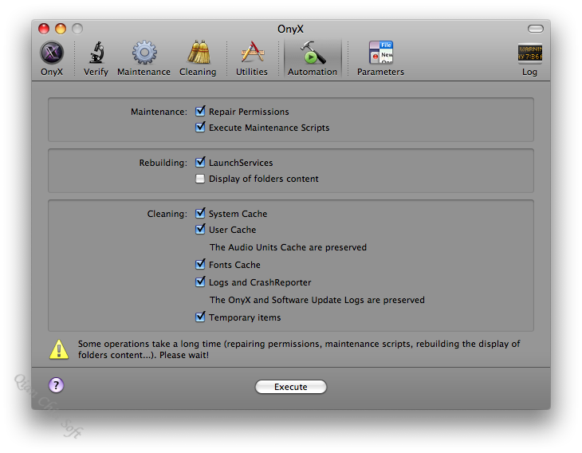Close the OnyX window with red button

pyautogui.click(x=44, y=29)
